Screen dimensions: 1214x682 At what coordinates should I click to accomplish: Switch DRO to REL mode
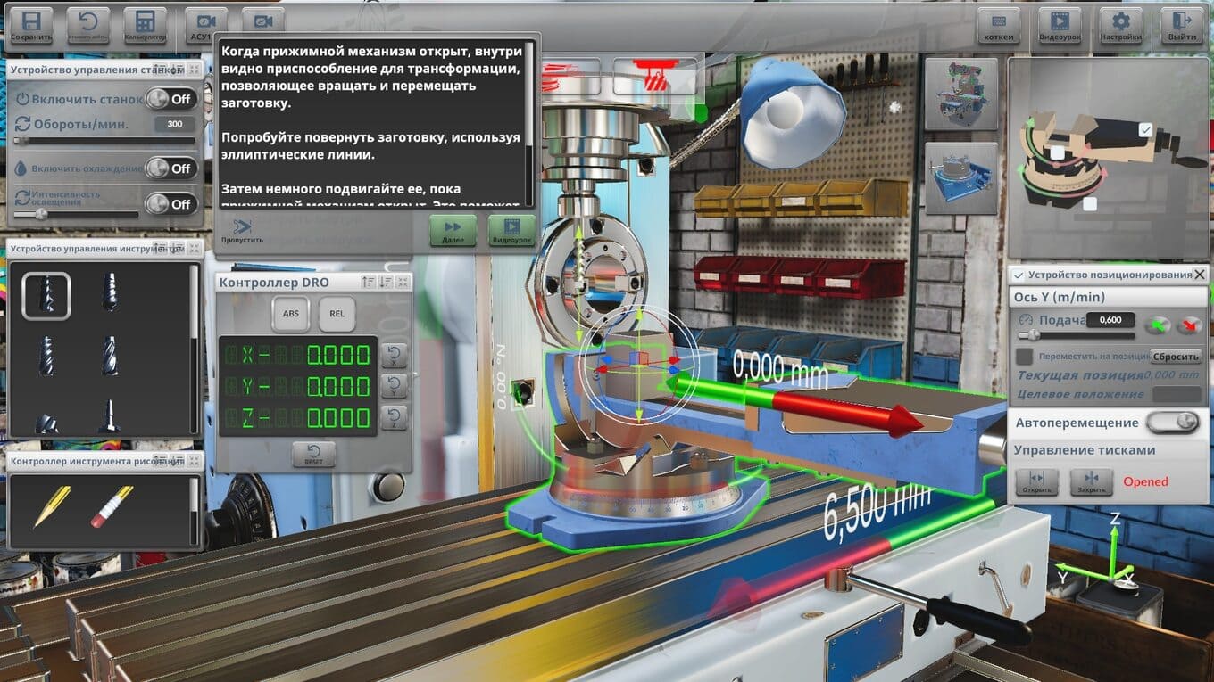click(337, 314)
